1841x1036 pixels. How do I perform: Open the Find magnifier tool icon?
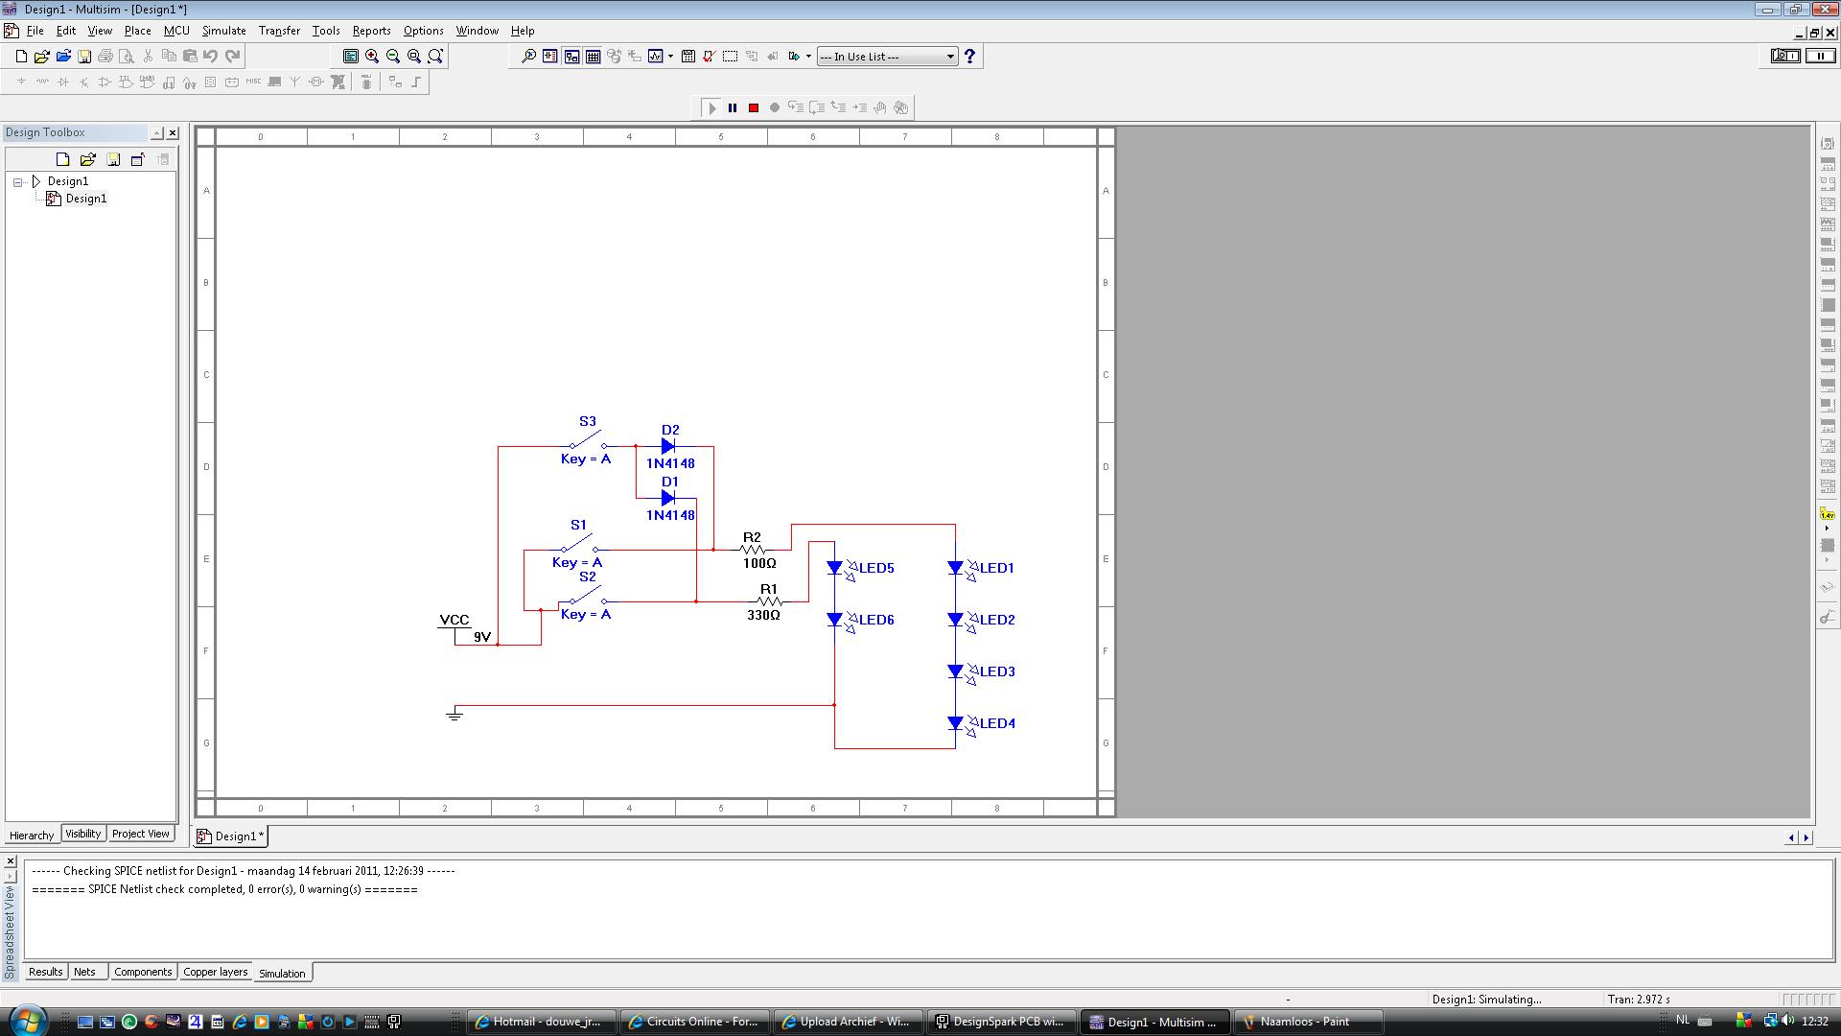point(528,57)
